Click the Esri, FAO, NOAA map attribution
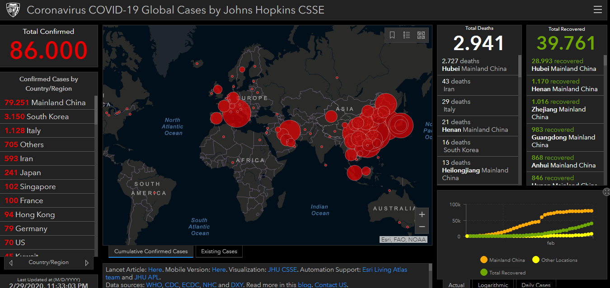610x288 pixels. [x=403, y=240]
